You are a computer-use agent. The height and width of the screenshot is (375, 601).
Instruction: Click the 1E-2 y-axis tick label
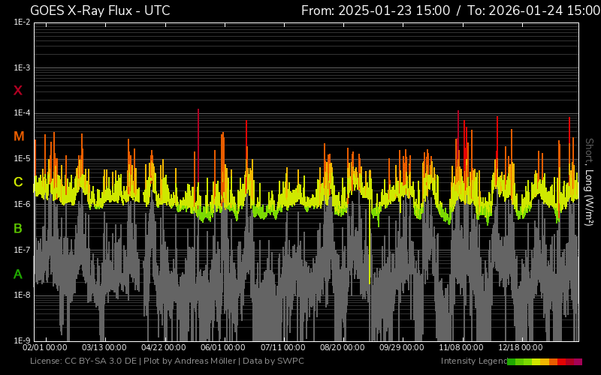tap(21, 22)
